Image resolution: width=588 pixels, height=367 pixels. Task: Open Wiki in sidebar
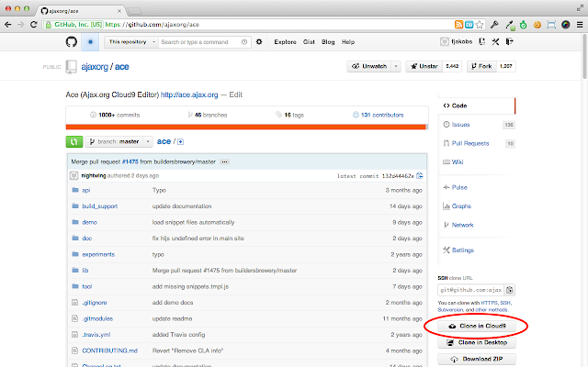click(x=458, y=162)
